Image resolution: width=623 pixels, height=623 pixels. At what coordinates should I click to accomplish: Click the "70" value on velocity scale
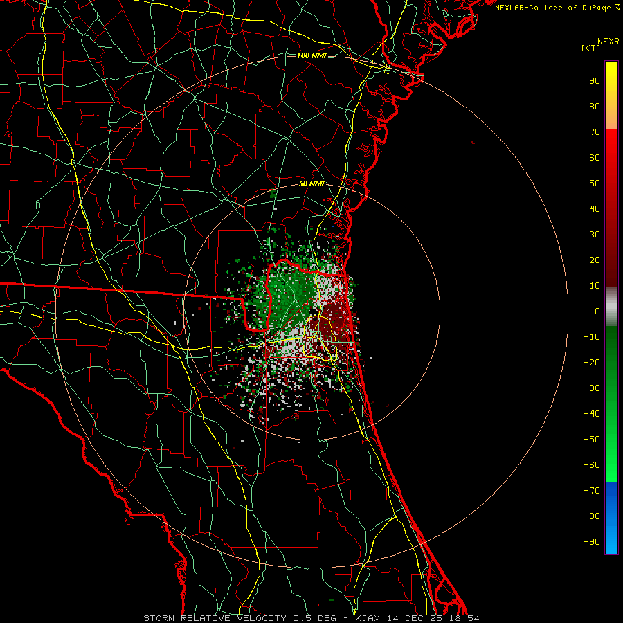click(x=595, y=132)
